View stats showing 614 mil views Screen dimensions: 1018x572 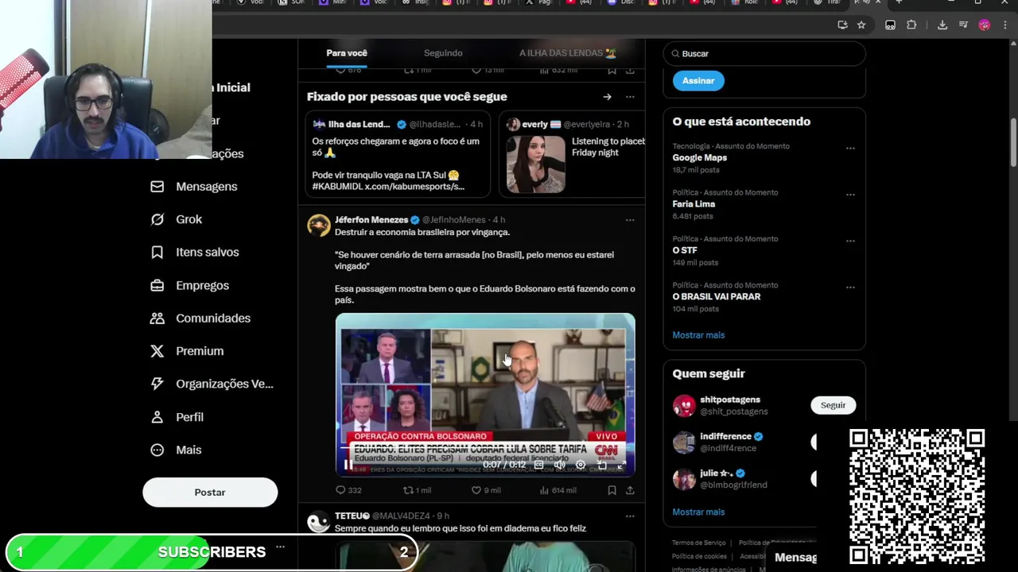click(558, 490)
